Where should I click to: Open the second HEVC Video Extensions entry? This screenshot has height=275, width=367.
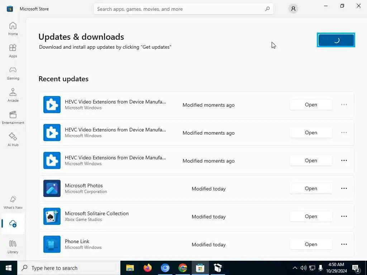pyautogui.click(x=311, y=132)
